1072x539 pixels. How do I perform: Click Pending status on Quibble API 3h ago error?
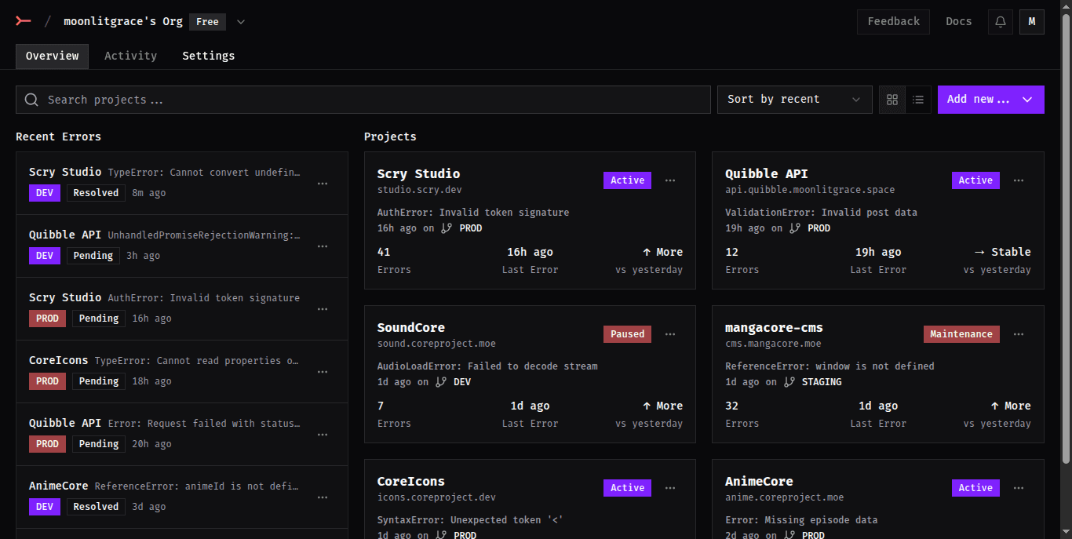pyautogui.click(x=93, y=256)
